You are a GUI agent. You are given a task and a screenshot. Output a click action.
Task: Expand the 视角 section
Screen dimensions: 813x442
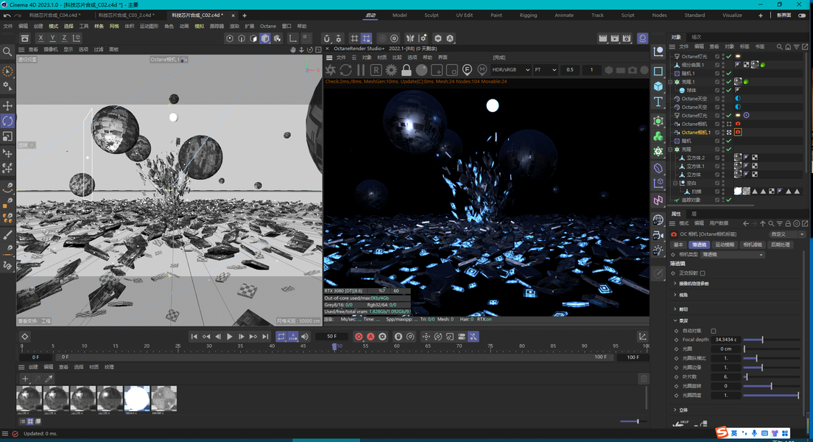[x=675, y=295]
